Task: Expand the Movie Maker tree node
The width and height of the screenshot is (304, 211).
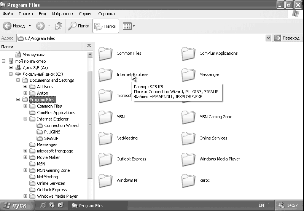Action: pos(25,157)
